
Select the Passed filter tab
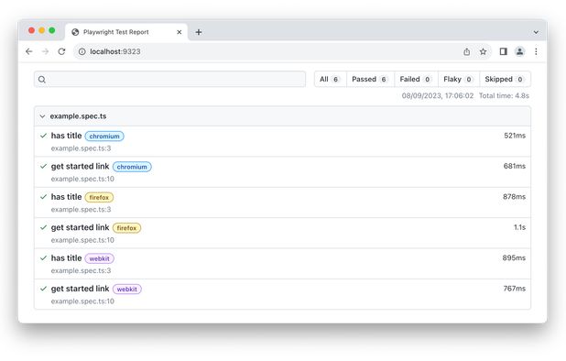tap(370, 79)
